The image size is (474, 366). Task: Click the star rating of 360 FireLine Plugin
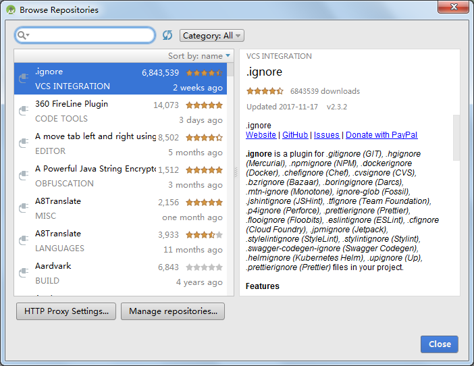click(205, 105)
